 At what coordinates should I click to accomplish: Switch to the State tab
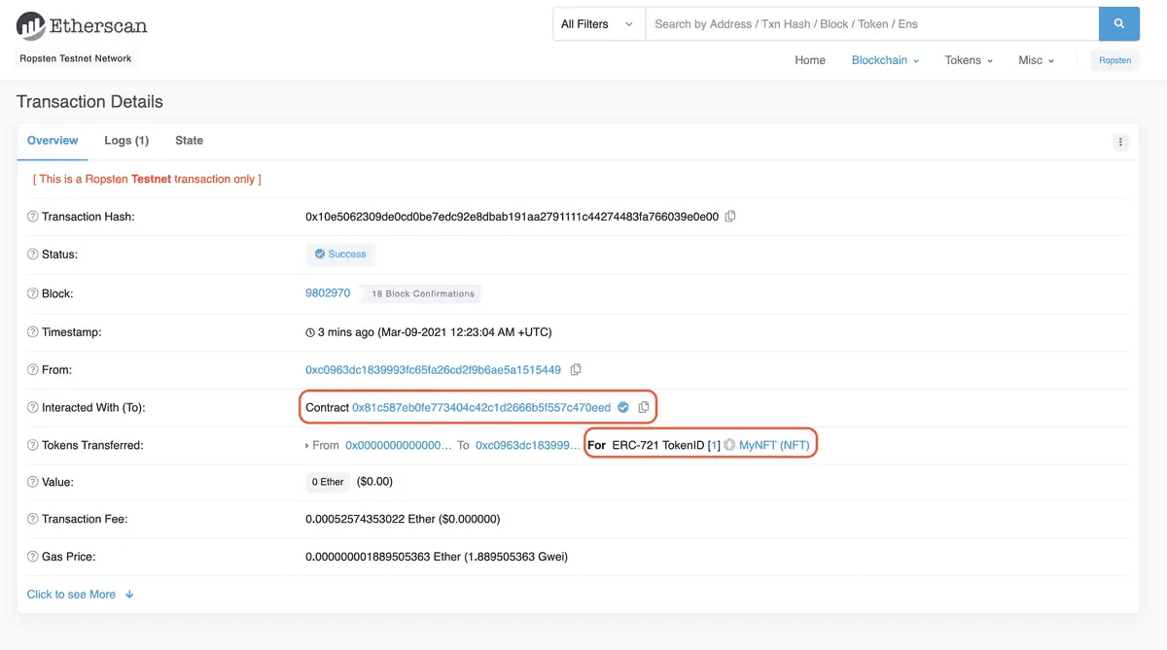(189, 141)
